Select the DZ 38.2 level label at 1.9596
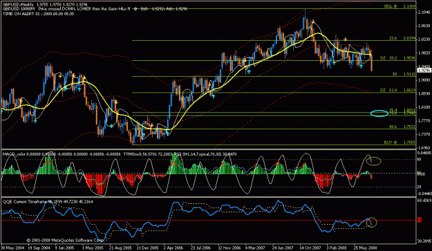The image size is (432, 251). click(x=398, y=58)
